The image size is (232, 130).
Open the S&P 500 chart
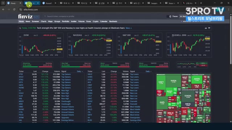pyautogui.click(x=140, y=45)
